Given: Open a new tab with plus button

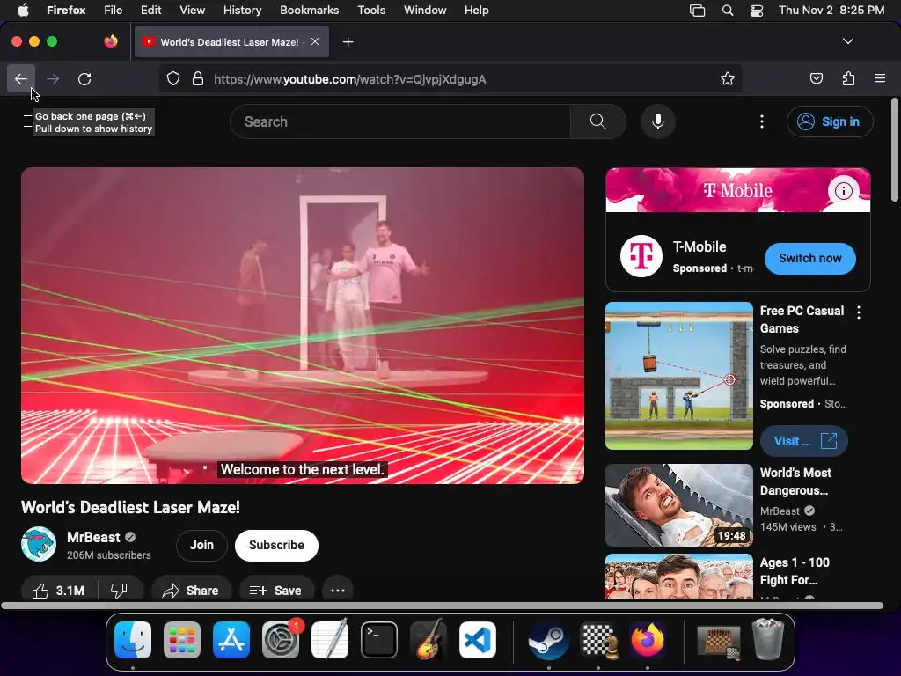Looking at the screenshot, I should pyautogui.click(x=348, y=42).
